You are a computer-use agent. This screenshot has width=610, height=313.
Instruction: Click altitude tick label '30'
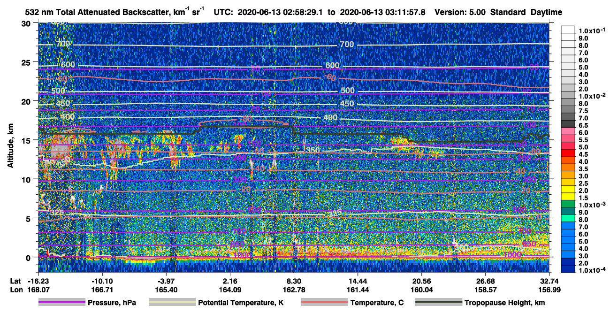click(27, 23)
